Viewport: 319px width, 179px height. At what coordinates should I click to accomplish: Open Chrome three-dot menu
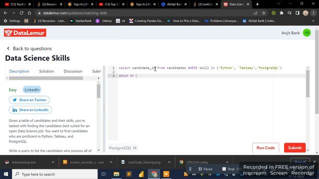(314, 13)
